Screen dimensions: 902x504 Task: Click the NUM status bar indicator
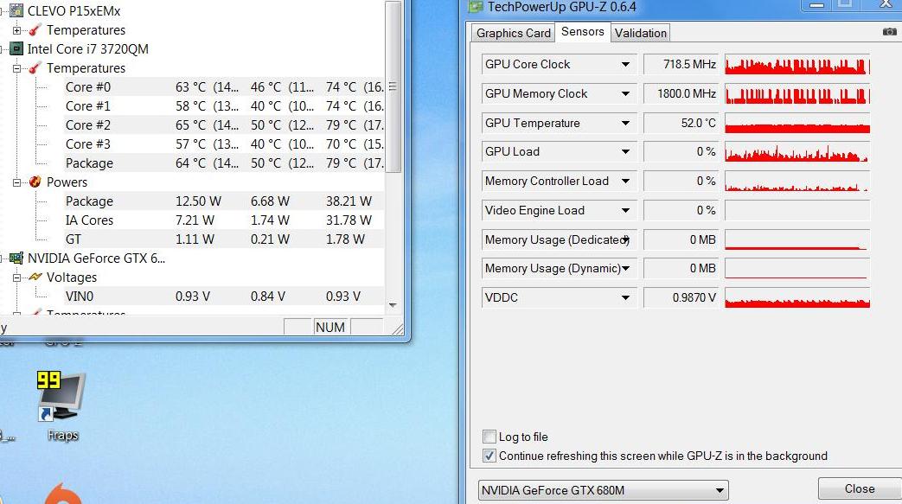click(x=330, y=327)
